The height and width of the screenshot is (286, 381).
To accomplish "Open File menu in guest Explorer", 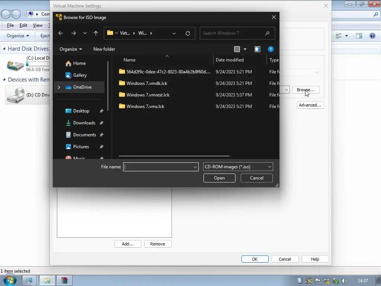I will point(10,25).
